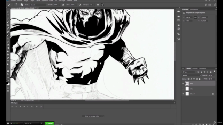Open the dropdown beside Créer un montage vidéo
The height and width of the screenshot is (125, 223).
103,116
